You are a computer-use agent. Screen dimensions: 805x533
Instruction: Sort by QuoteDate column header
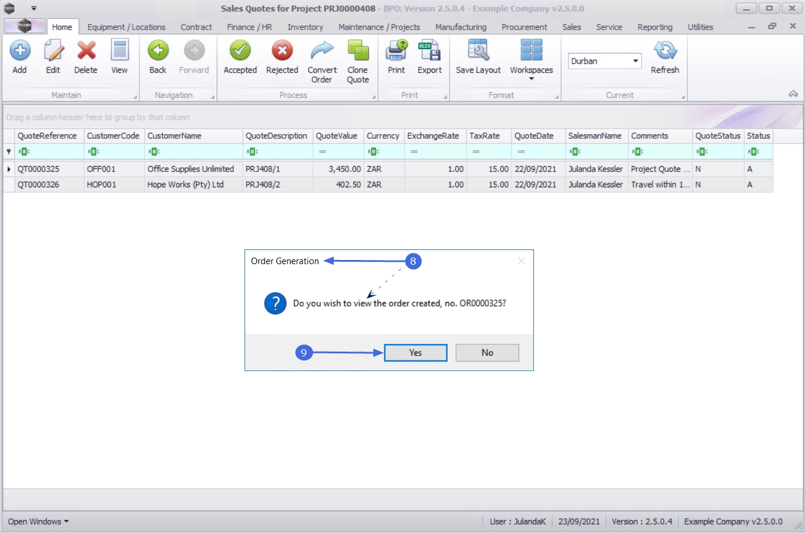(538, 136)
